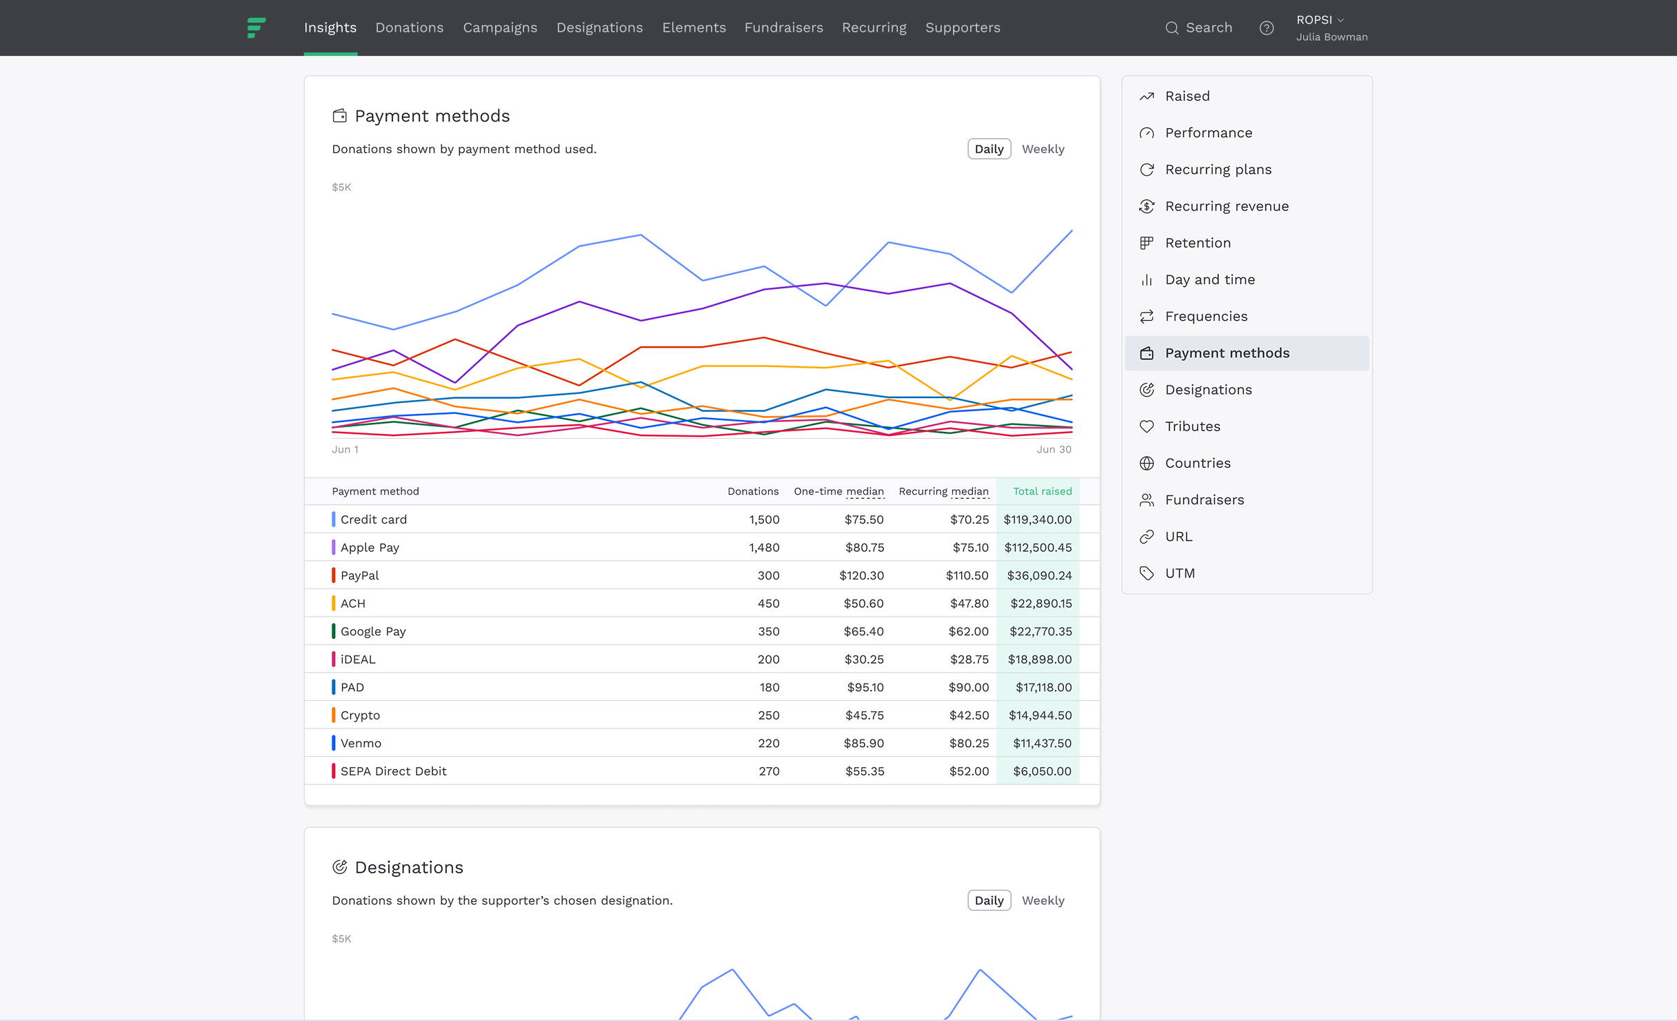This screenshot has width=1677, height=1021.
Task: Switch Payment methods chart to Weekly
Action: pos(1043,149)
